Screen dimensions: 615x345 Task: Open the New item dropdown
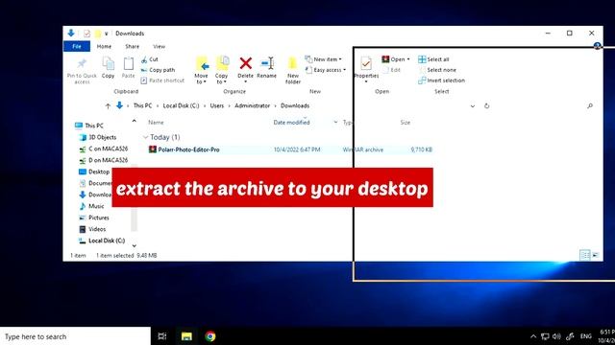click(x=323, y=59)
